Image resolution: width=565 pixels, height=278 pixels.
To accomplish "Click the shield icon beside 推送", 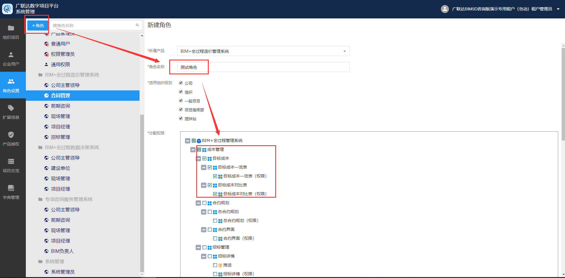I will (x=220, y=265).
